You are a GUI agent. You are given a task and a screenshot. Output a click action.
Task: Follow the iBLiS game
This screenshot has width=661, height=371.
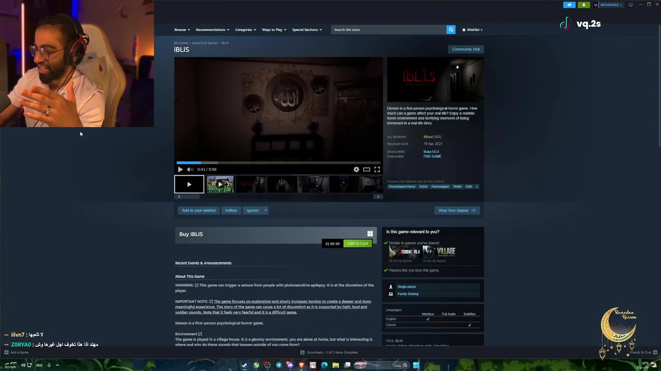[231, 210]
